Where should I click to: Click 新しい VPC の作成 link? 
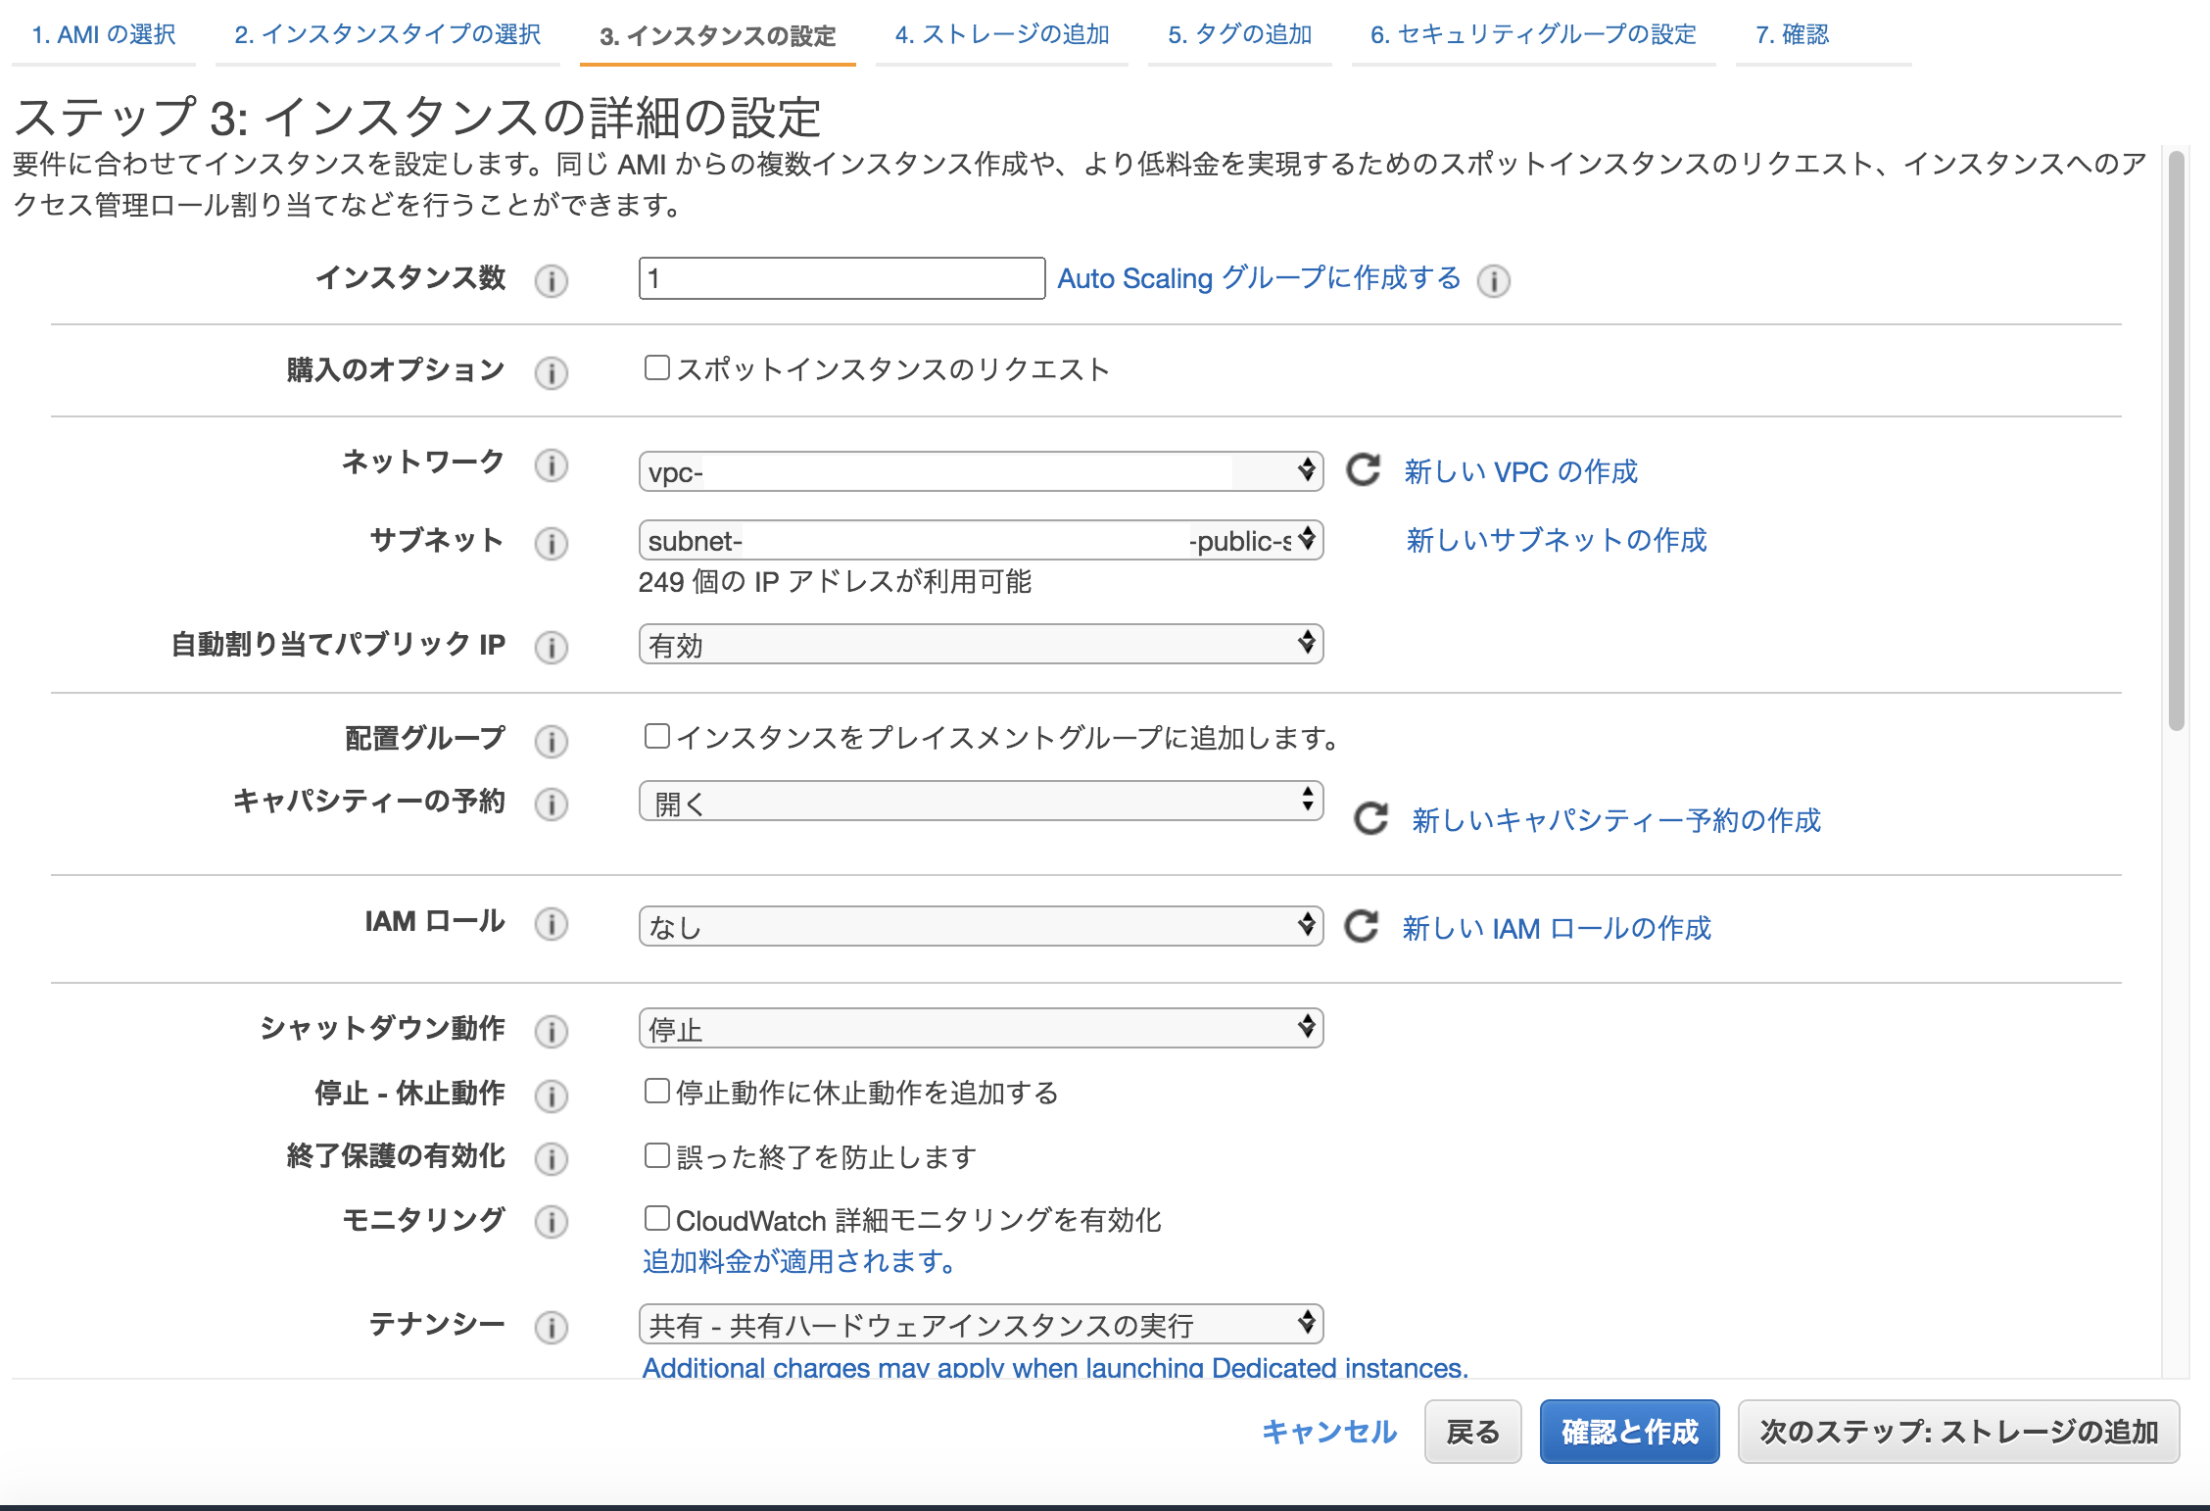pyautogui.click(x=1520, y=471)
